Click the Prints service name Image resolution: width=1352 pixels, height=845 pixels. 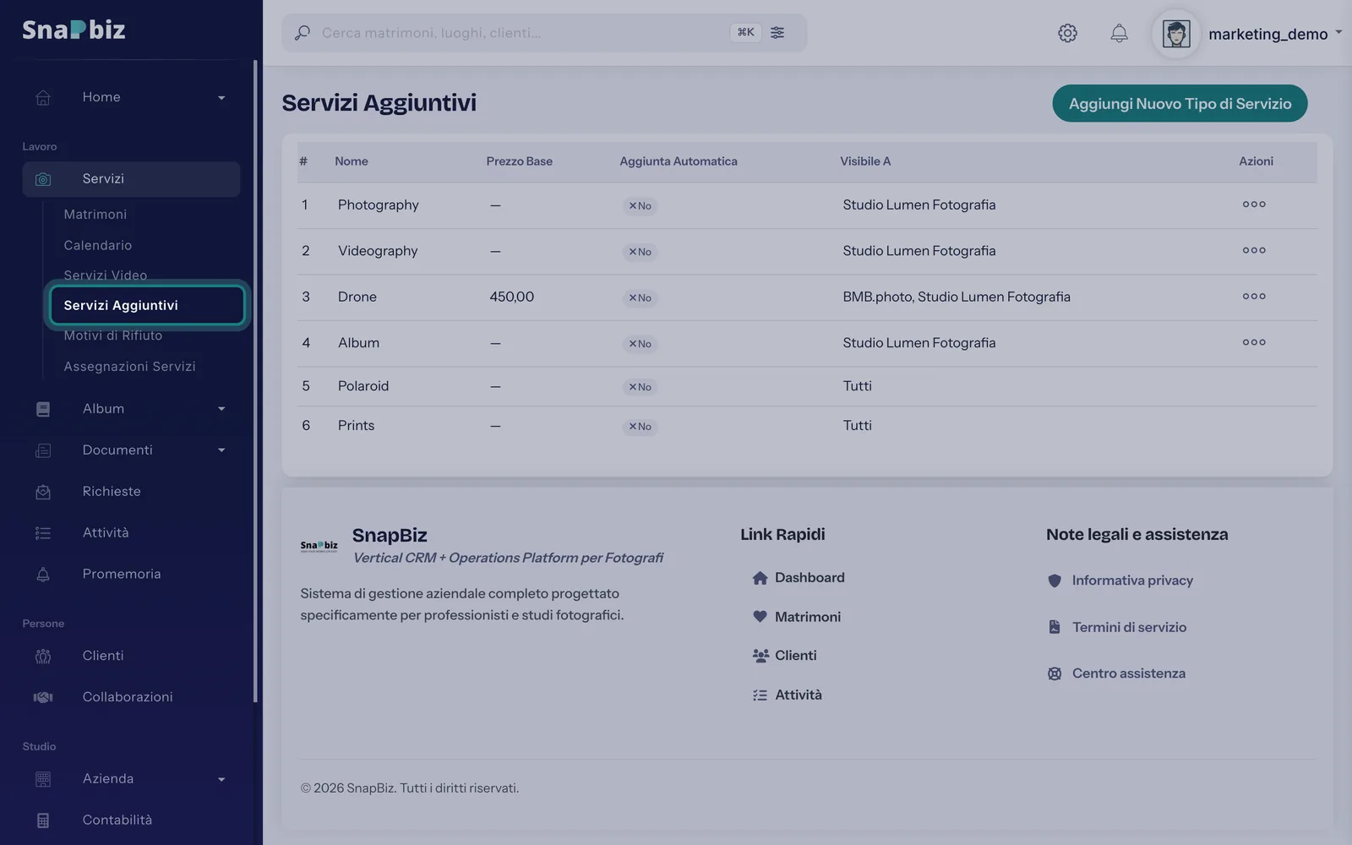pyautogui.click(x=356, y=426)
